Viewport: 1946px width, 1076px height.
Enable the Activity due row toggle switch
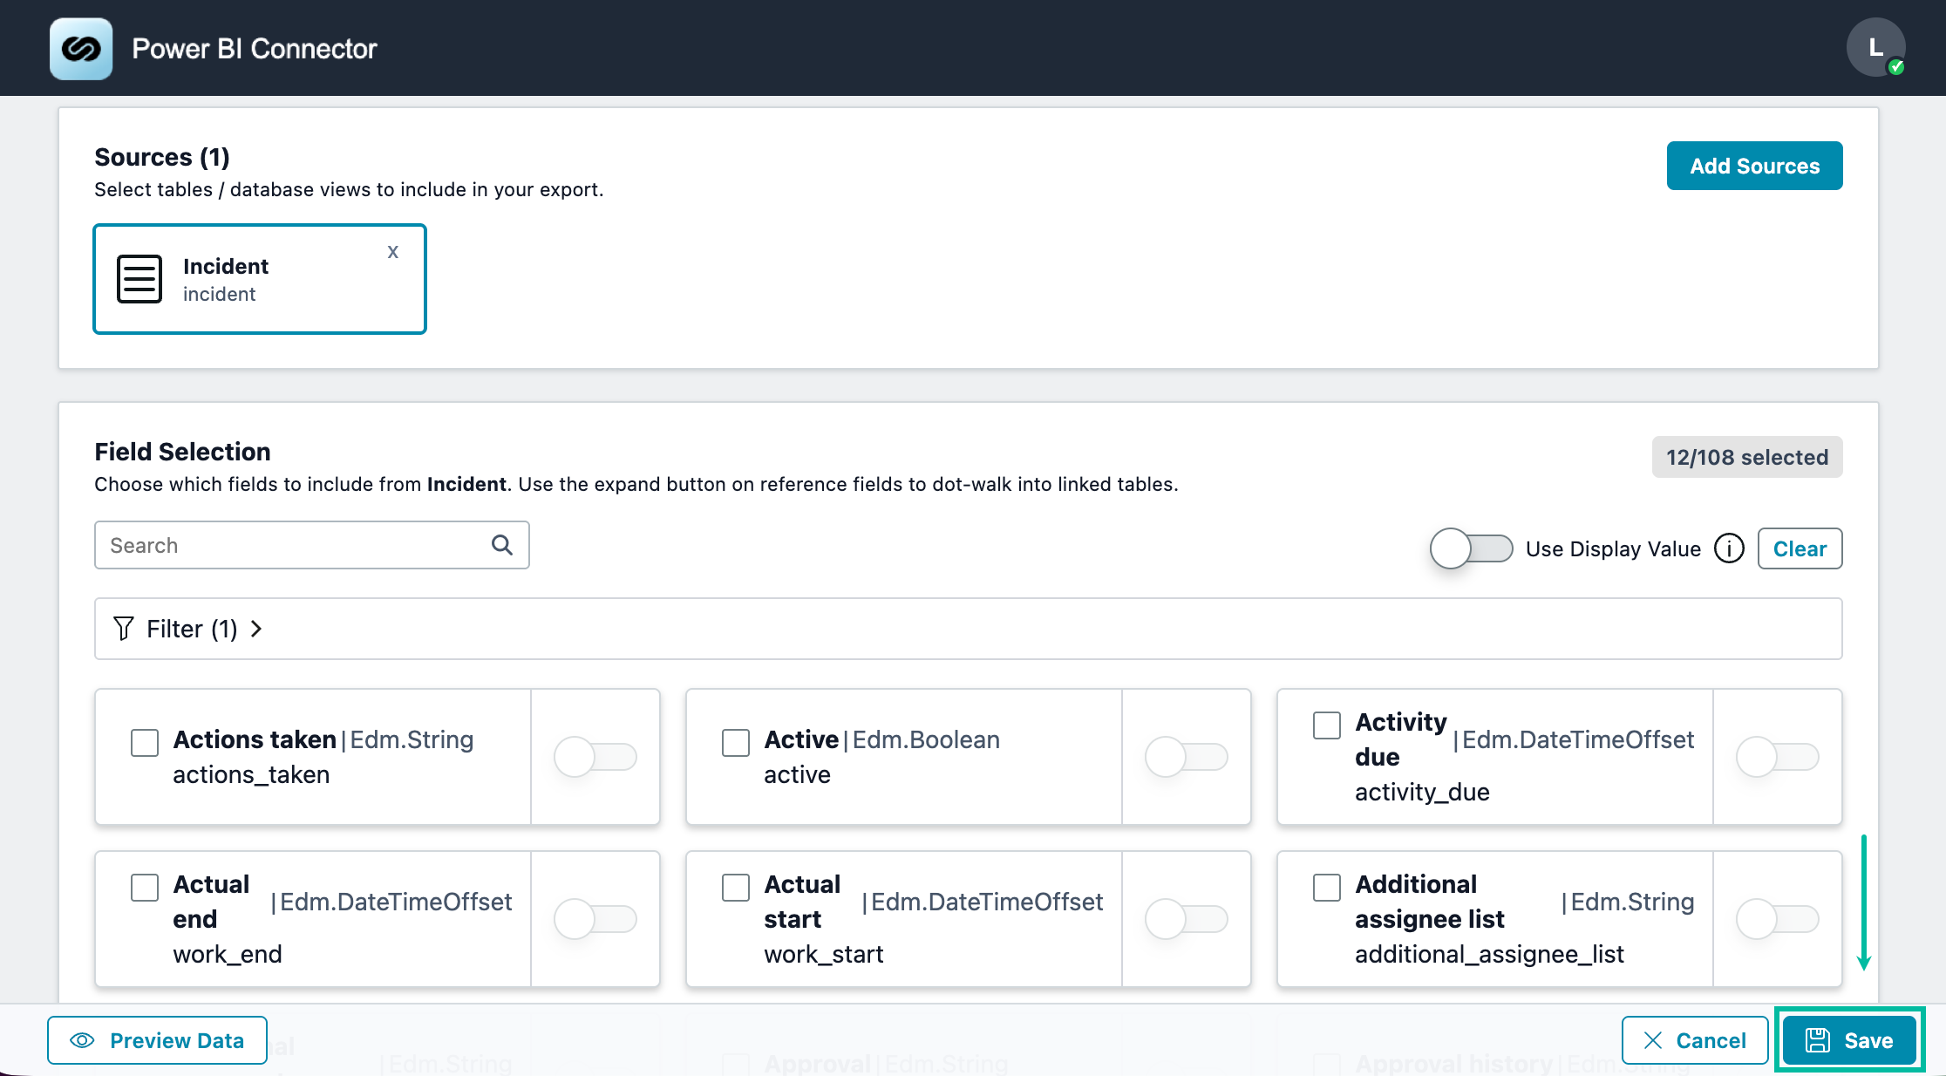coord(1778,757)
